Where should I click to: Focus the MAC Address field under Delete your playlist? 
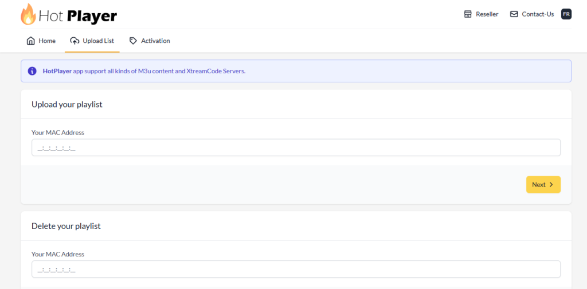(296, 269)
